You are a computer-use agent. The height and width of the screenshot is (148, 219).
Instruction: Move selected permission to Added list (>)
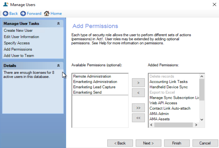(x=138, y=83)
